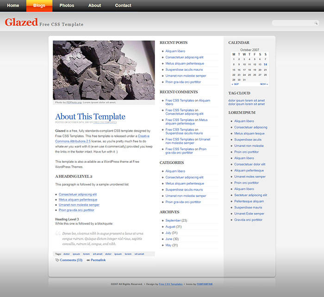The height and width of the screenshot is (297, 324).
Task: Click the second tag cloud line
Action: (247, 104)
